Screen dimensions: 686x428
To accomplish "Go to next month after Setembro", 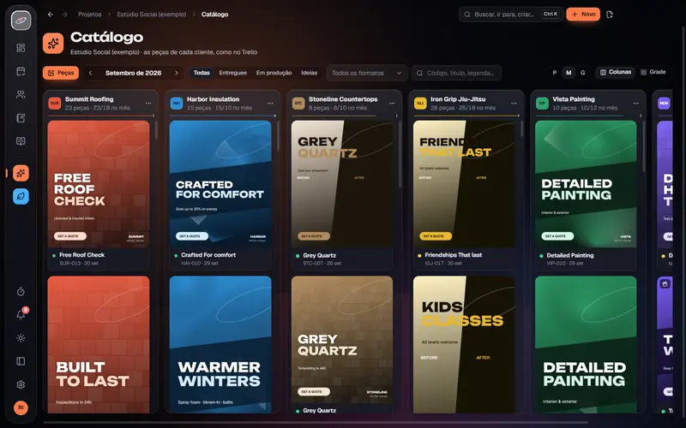I will [x=177, y=73].
